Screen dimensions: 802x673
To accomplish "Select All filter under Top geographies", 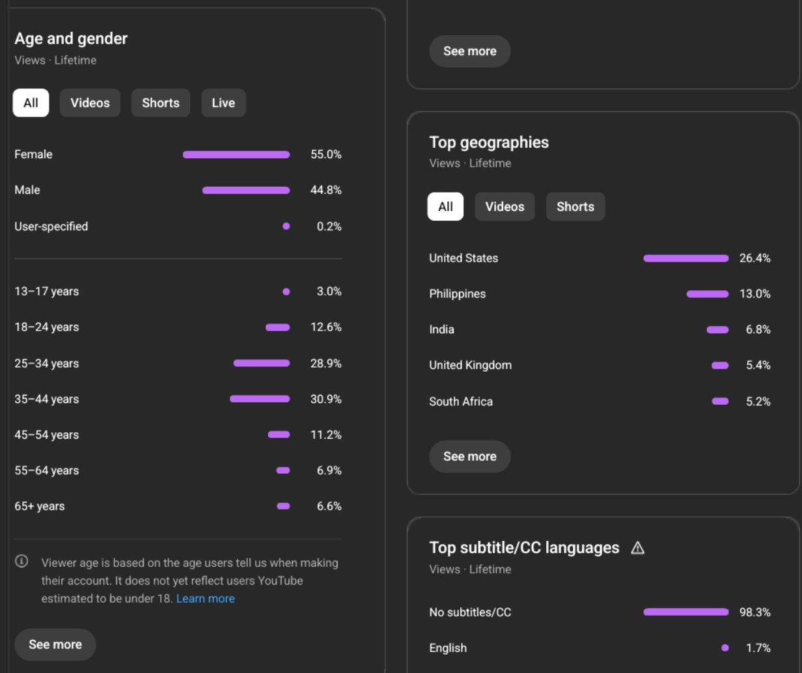I will [x=445, y=206].
